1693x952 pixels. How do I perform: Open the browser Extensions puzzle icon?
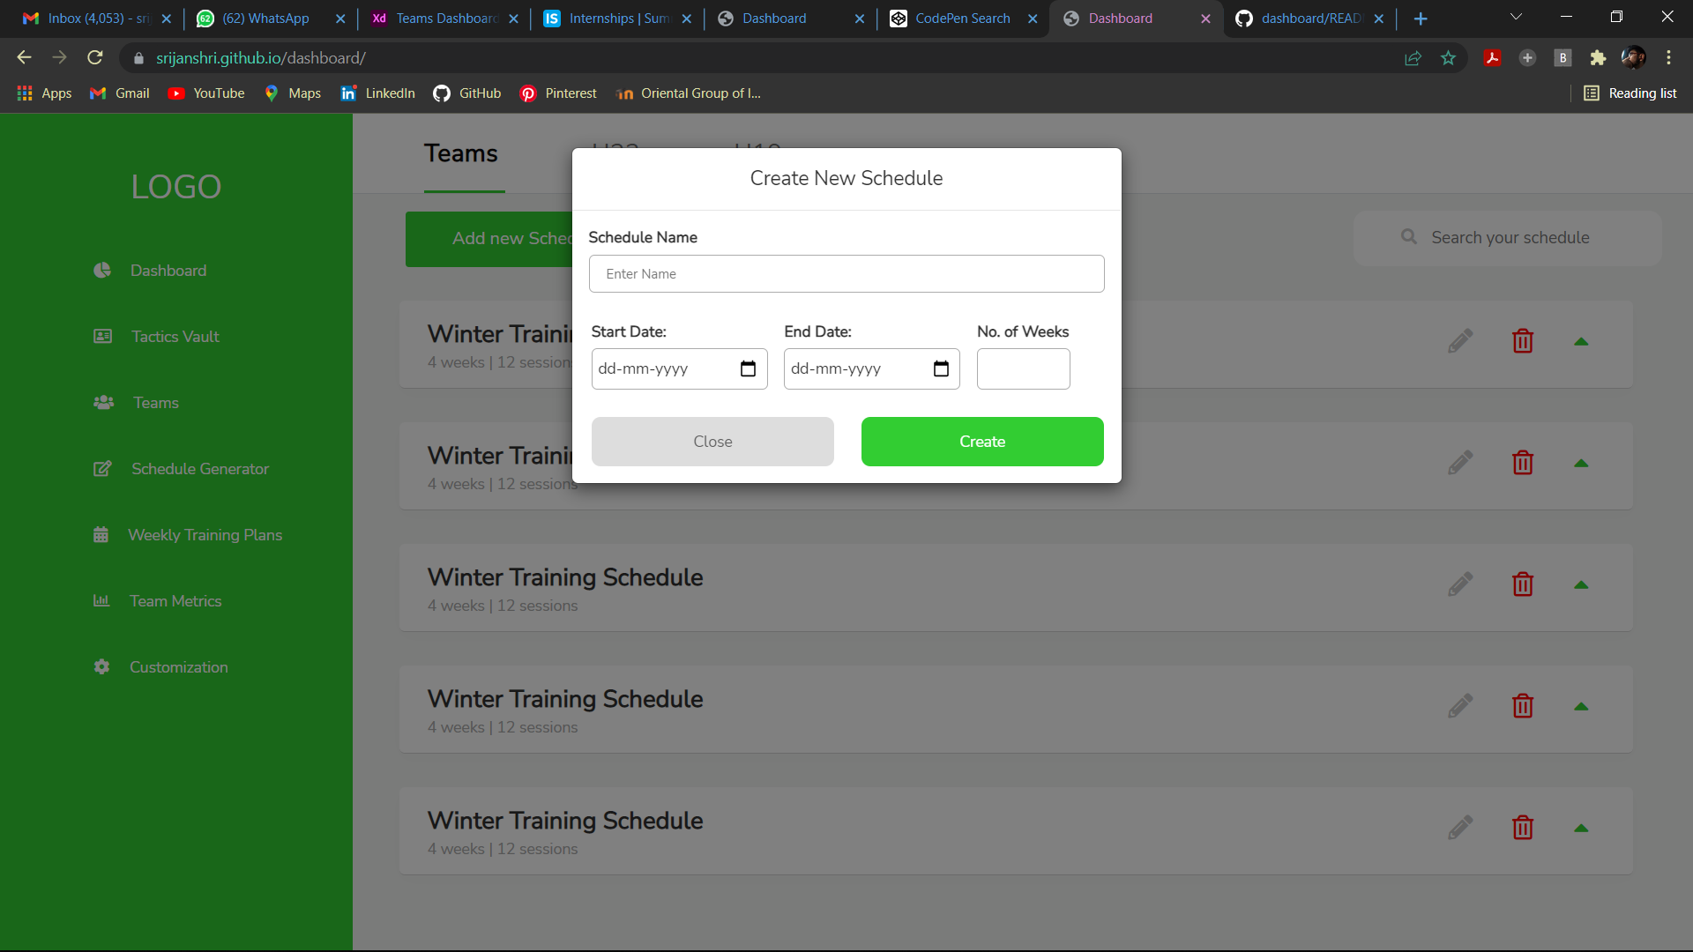click(1598, 58)
